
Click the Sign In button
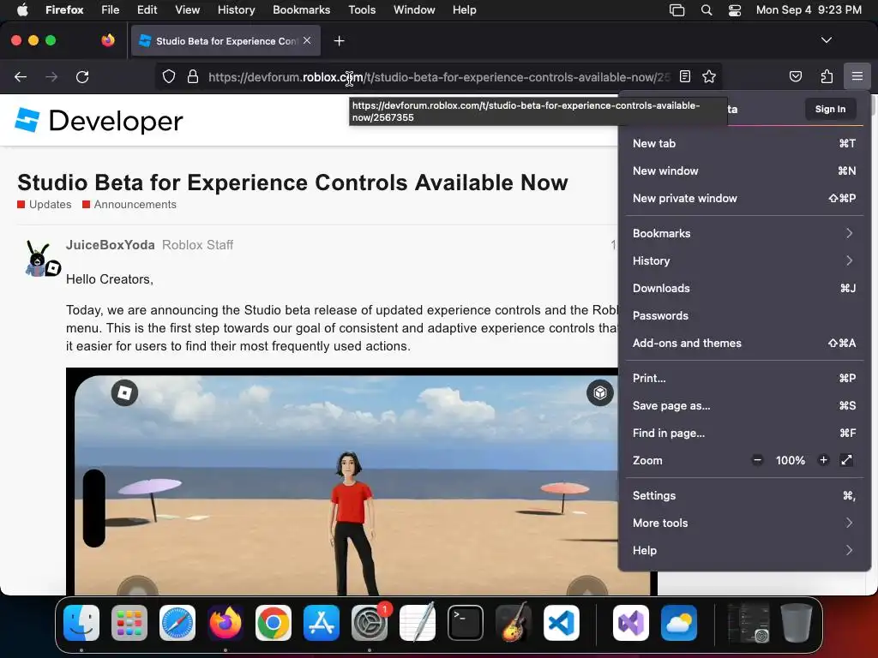point(830,109)
